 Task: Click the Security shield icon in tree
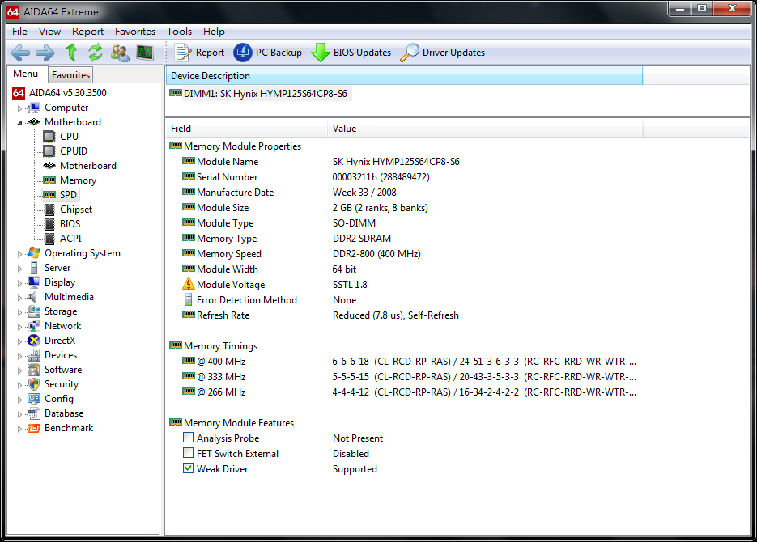[x=34, y=384]
